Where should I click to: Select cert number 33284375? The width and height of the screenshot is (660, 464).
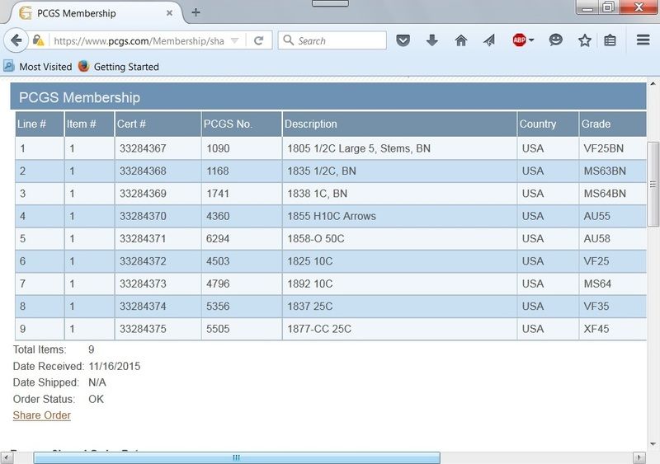[143, 329]
